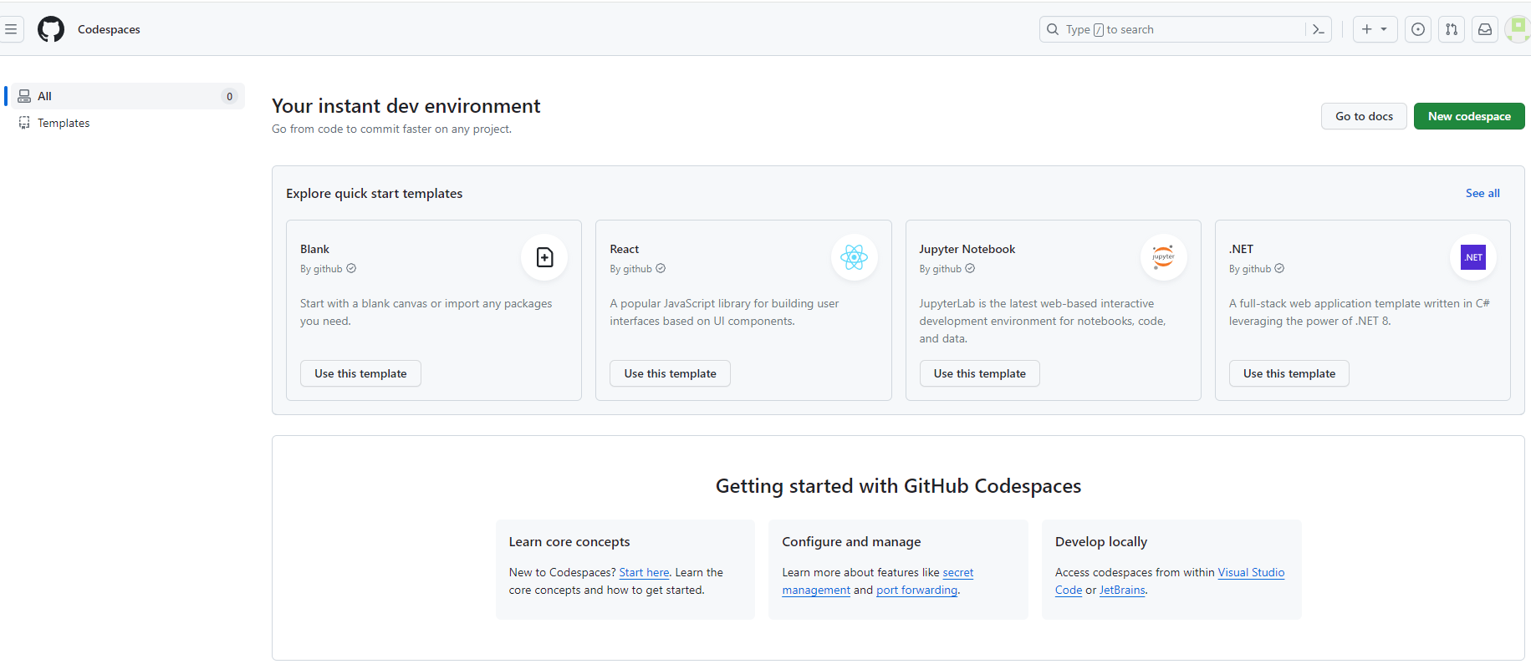Use the Blank template
Viewport: 1531px width, 664px height.
coord(360,373)
